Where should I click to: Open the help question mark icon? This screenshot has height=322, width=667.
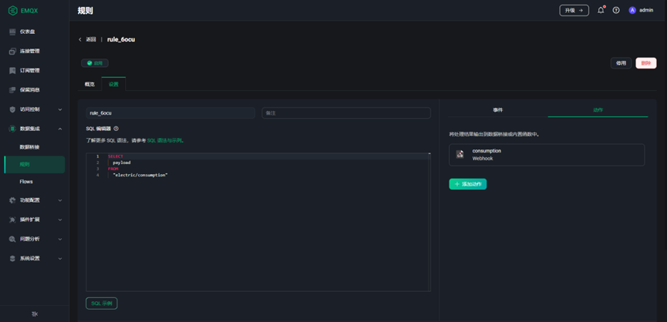(616, 10)
